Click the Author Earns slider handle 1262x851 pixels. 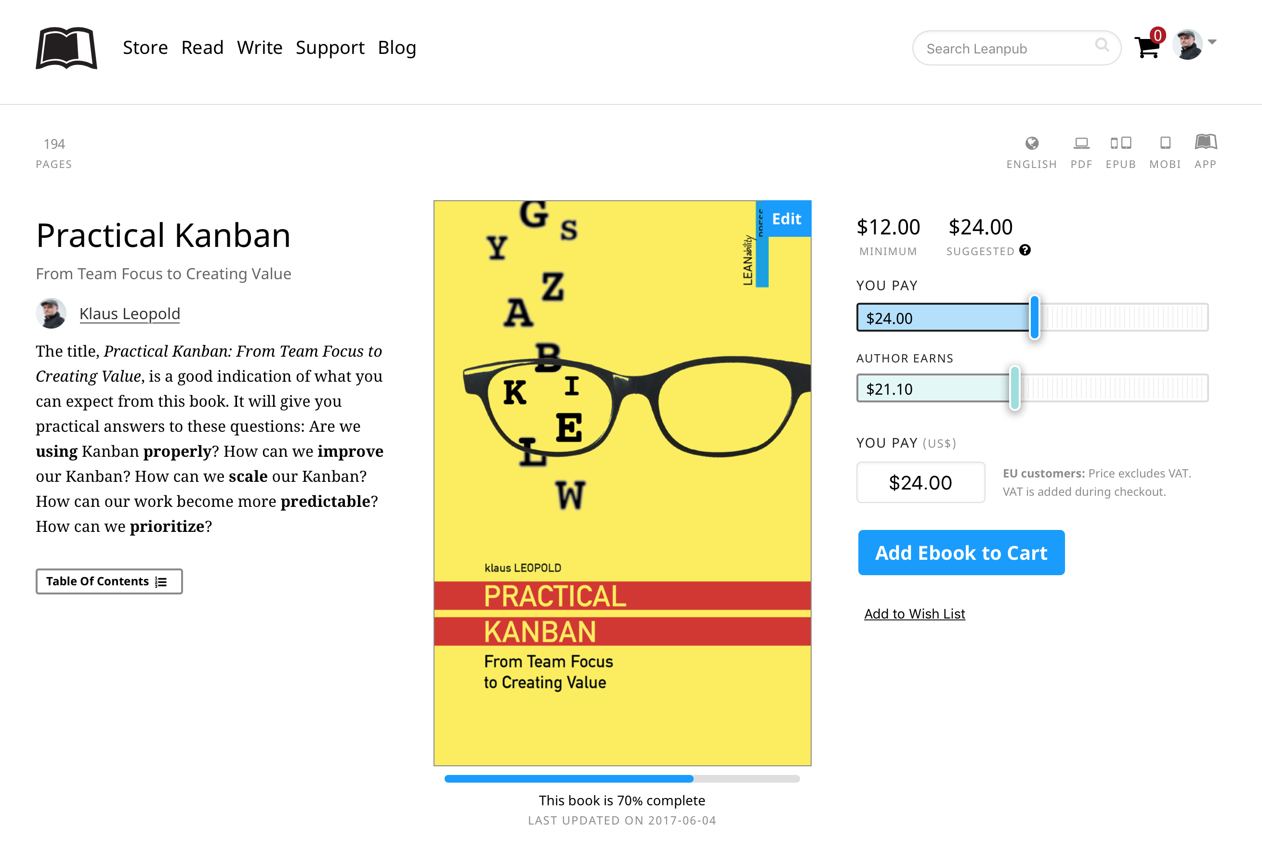tap(1015, 388)
